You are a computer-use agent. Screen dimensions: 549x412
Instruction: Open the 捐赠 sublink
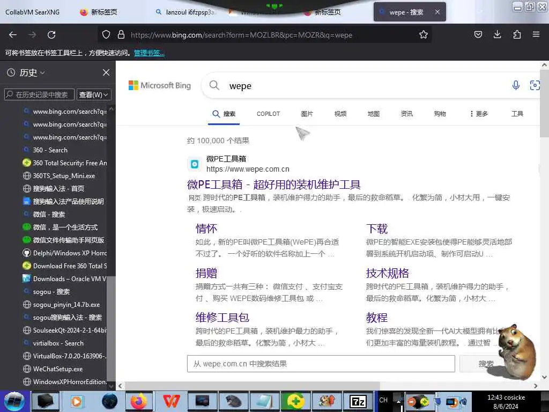[x=206, y=273]
